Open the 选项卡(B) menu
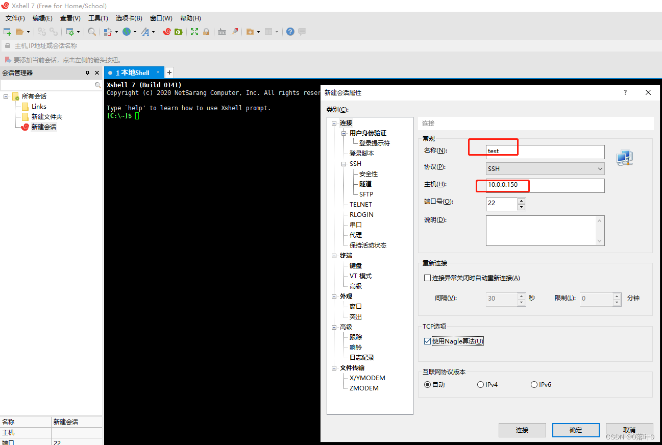662x445 pixels. point(129,18)
